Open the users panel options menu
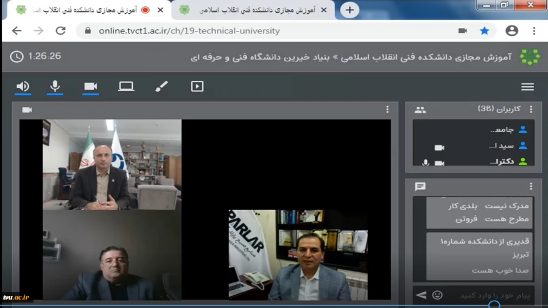 531,110
